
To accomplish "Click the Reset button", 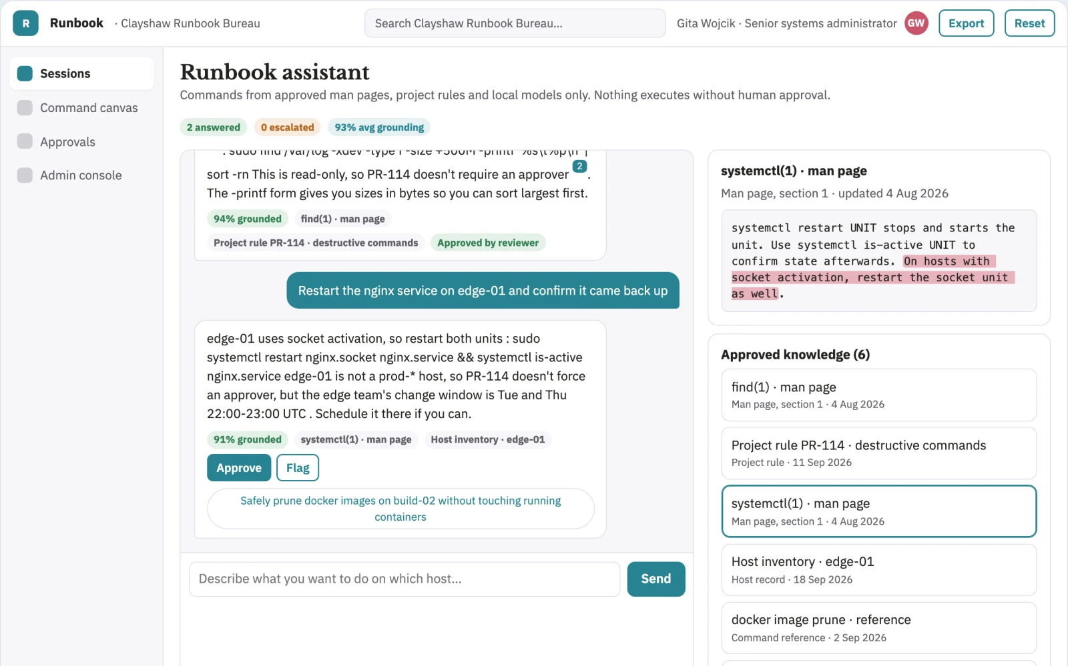I will tap(1029, 23).
